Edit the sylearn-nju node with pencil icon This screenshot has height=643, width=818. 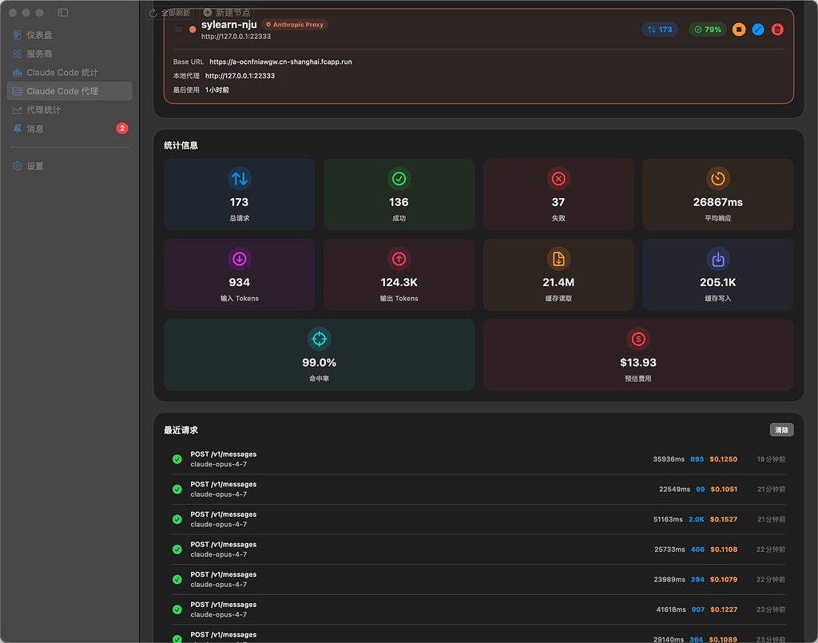click(x=758, y=30)
